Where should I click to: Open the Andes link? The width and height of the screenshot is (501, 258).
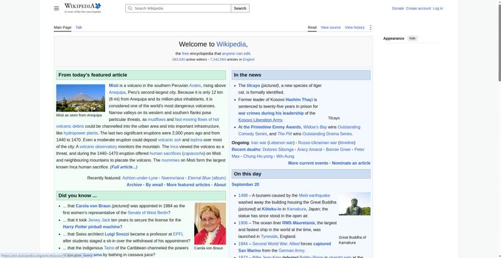pyautogui.click(x=195, y=86)
